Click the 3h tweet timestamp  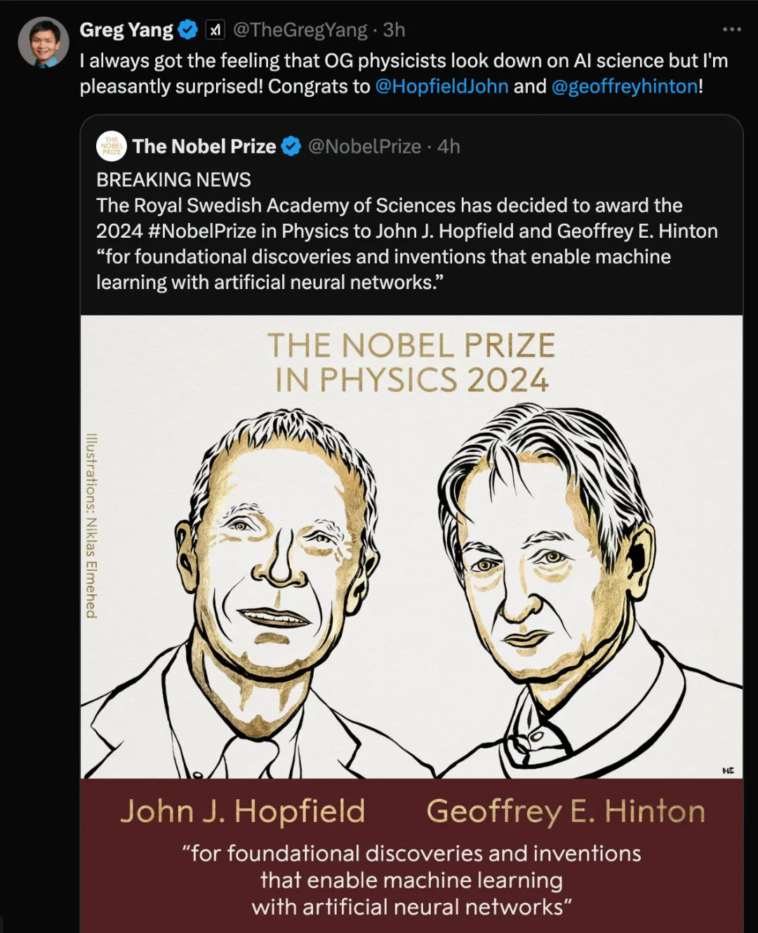coord(394,29)
